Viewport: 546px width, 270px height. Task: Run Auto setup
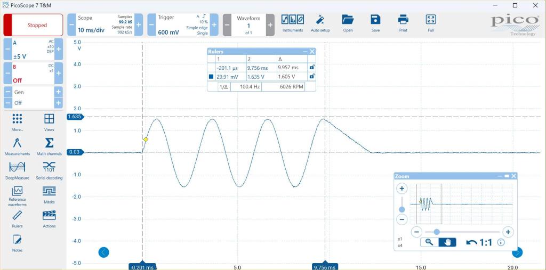(320, 23)
